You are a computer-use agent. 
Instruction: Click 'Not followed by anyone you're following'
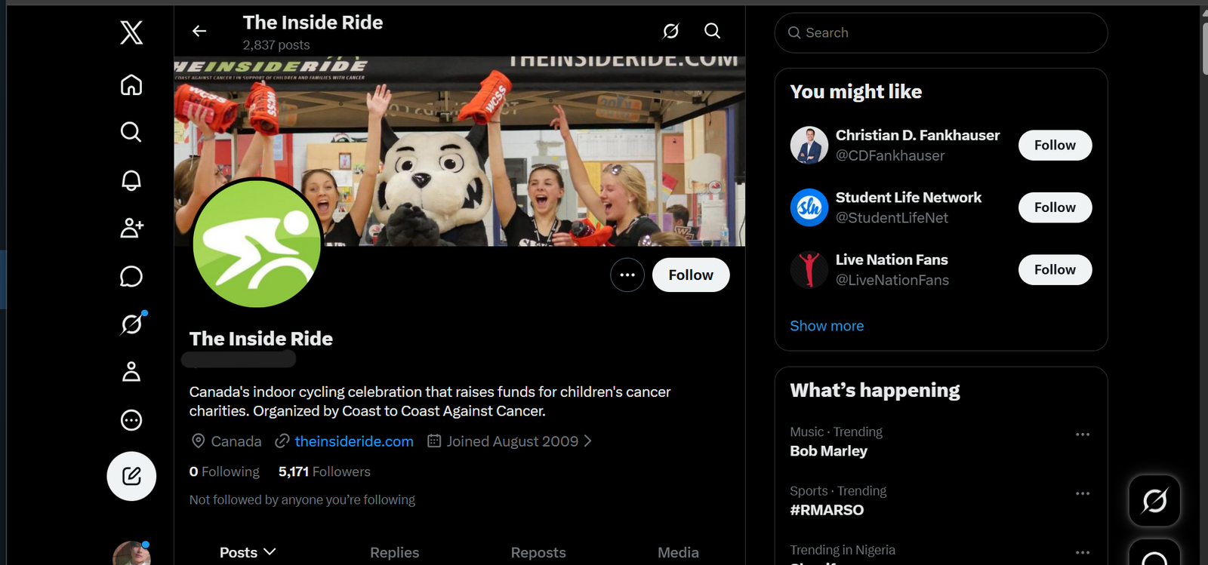click(x=302, y=499)
